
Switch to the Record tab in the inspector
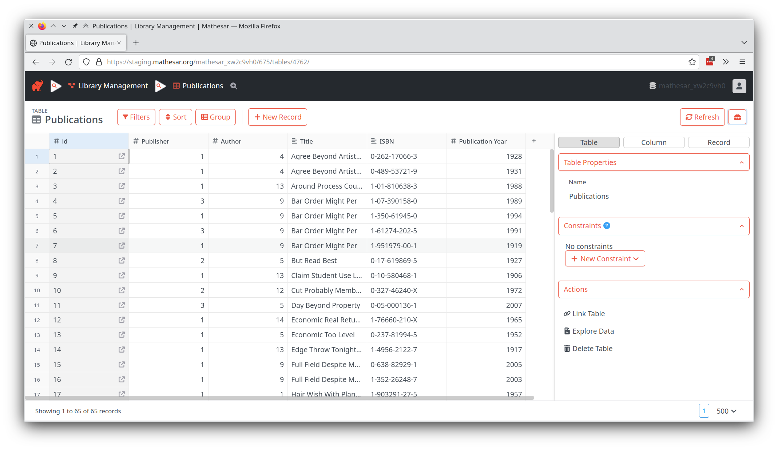click(718, 142)
